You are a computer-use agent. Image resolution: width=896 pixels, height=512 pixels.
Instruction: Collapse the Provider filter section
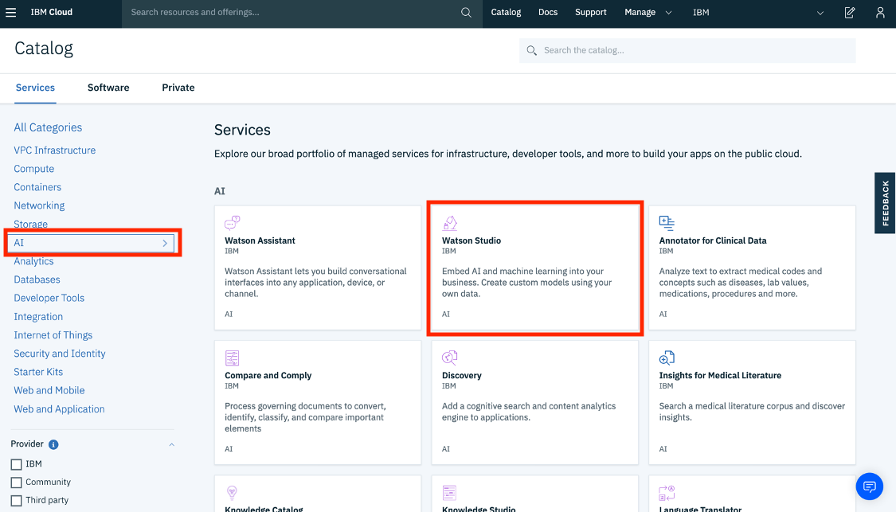pyautogui.click(x=171, y=444)
